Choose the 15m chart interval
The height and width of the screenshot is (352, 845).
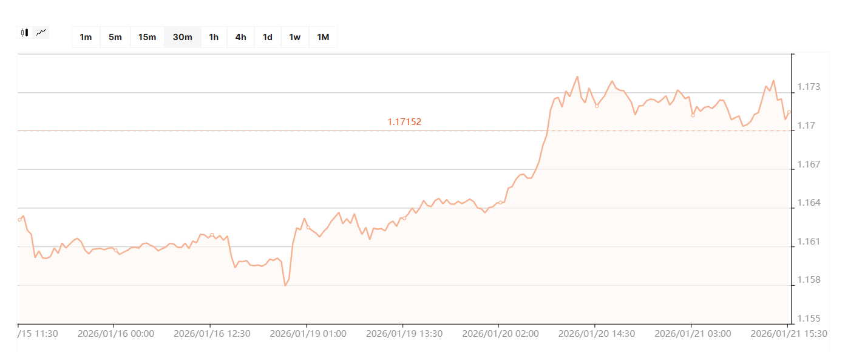(147, 37)
